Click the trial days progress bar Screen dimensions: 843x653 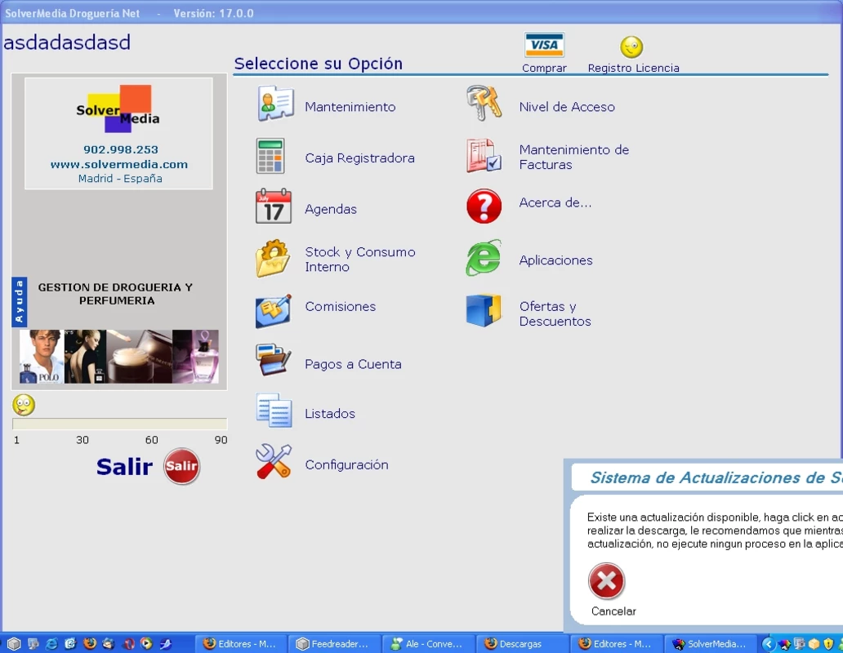pos(120,424)
